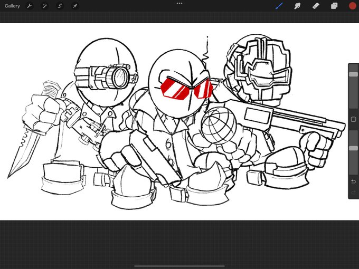Screen dimensions: 359x269
Task: Open the red active color picker
Action: 353,6
